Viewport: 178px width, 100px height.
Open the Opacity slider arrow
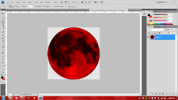[x=175, y=30]
